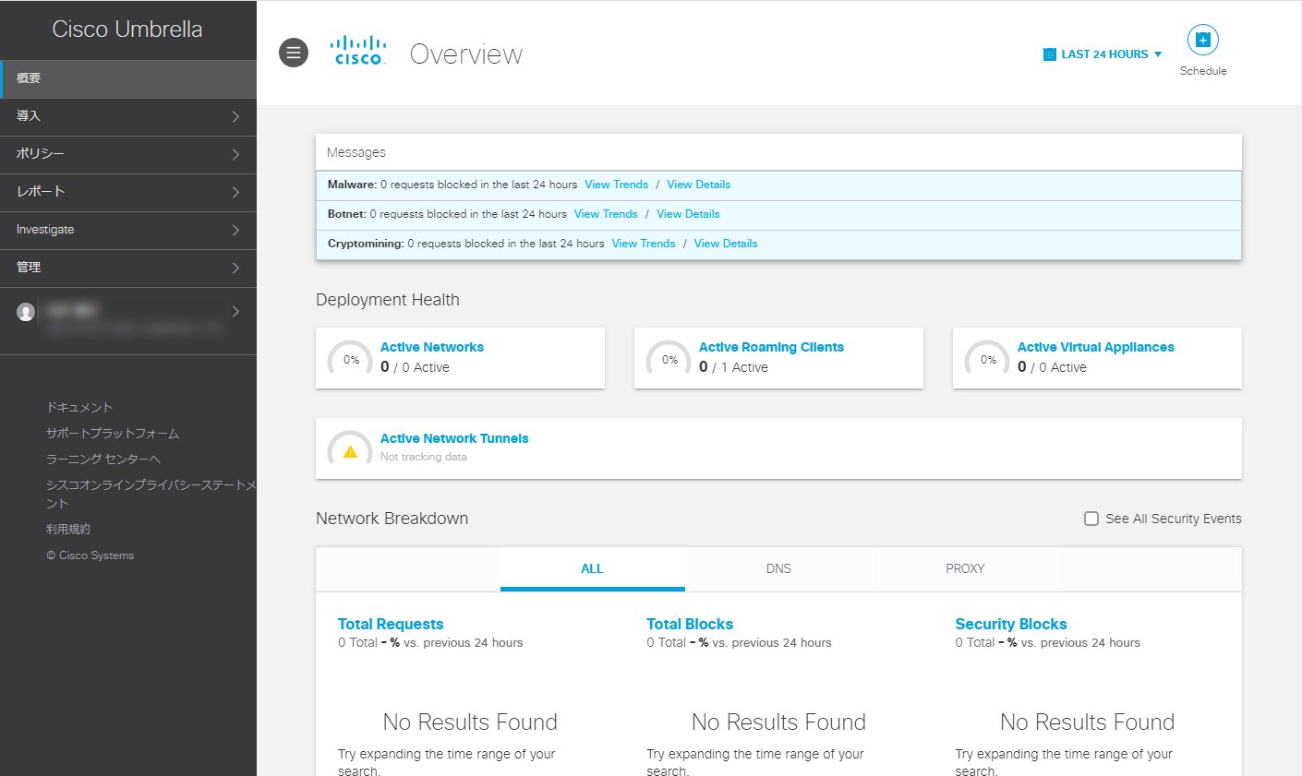This screenshot has width=1302, height=776.
Task: Enable See All Security Events checkbox
Action: 1091,519
